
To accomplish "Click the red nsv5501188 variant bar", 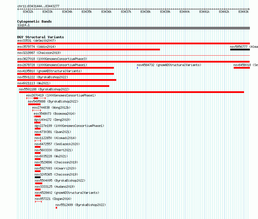I will (132, 92).
